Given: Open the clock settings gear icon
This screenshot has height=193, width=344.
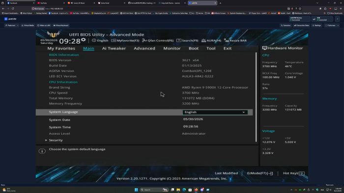Looking at the screenshot, I should 83,40.
